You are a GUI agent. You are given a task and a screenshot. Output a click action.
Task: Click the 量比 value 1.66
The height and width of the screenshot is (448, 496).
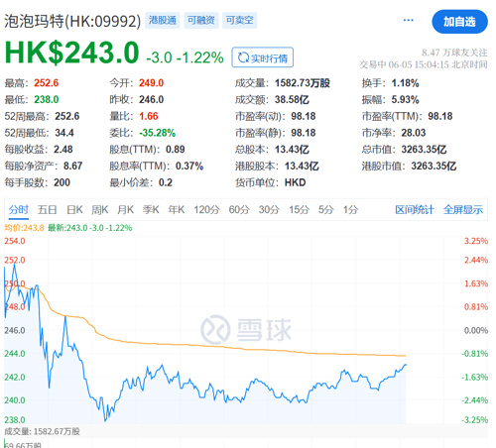[149, 116]
